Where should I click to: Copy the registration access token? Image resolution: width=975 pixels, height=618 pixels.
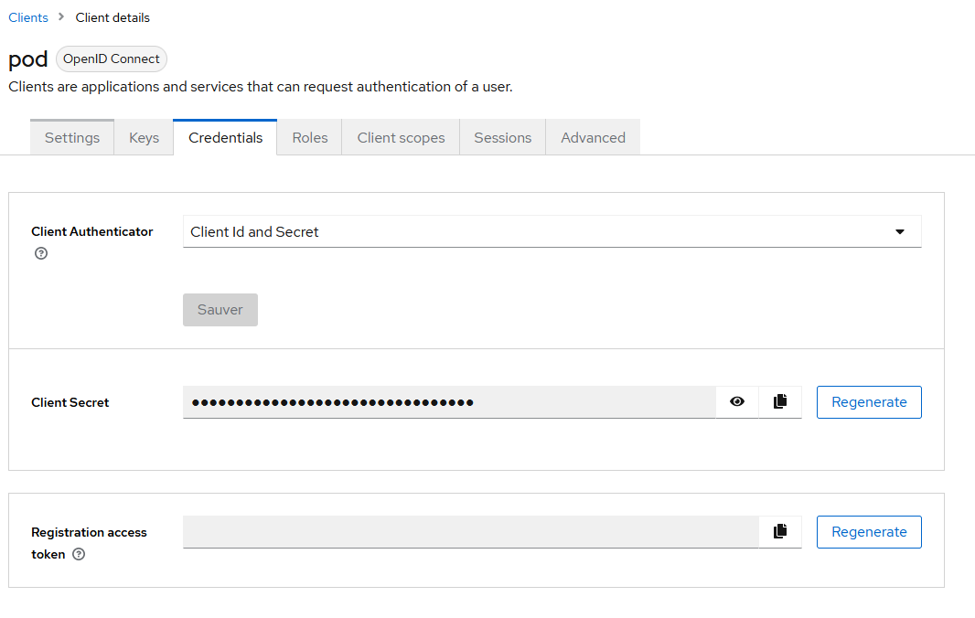[x=780, y=531]
